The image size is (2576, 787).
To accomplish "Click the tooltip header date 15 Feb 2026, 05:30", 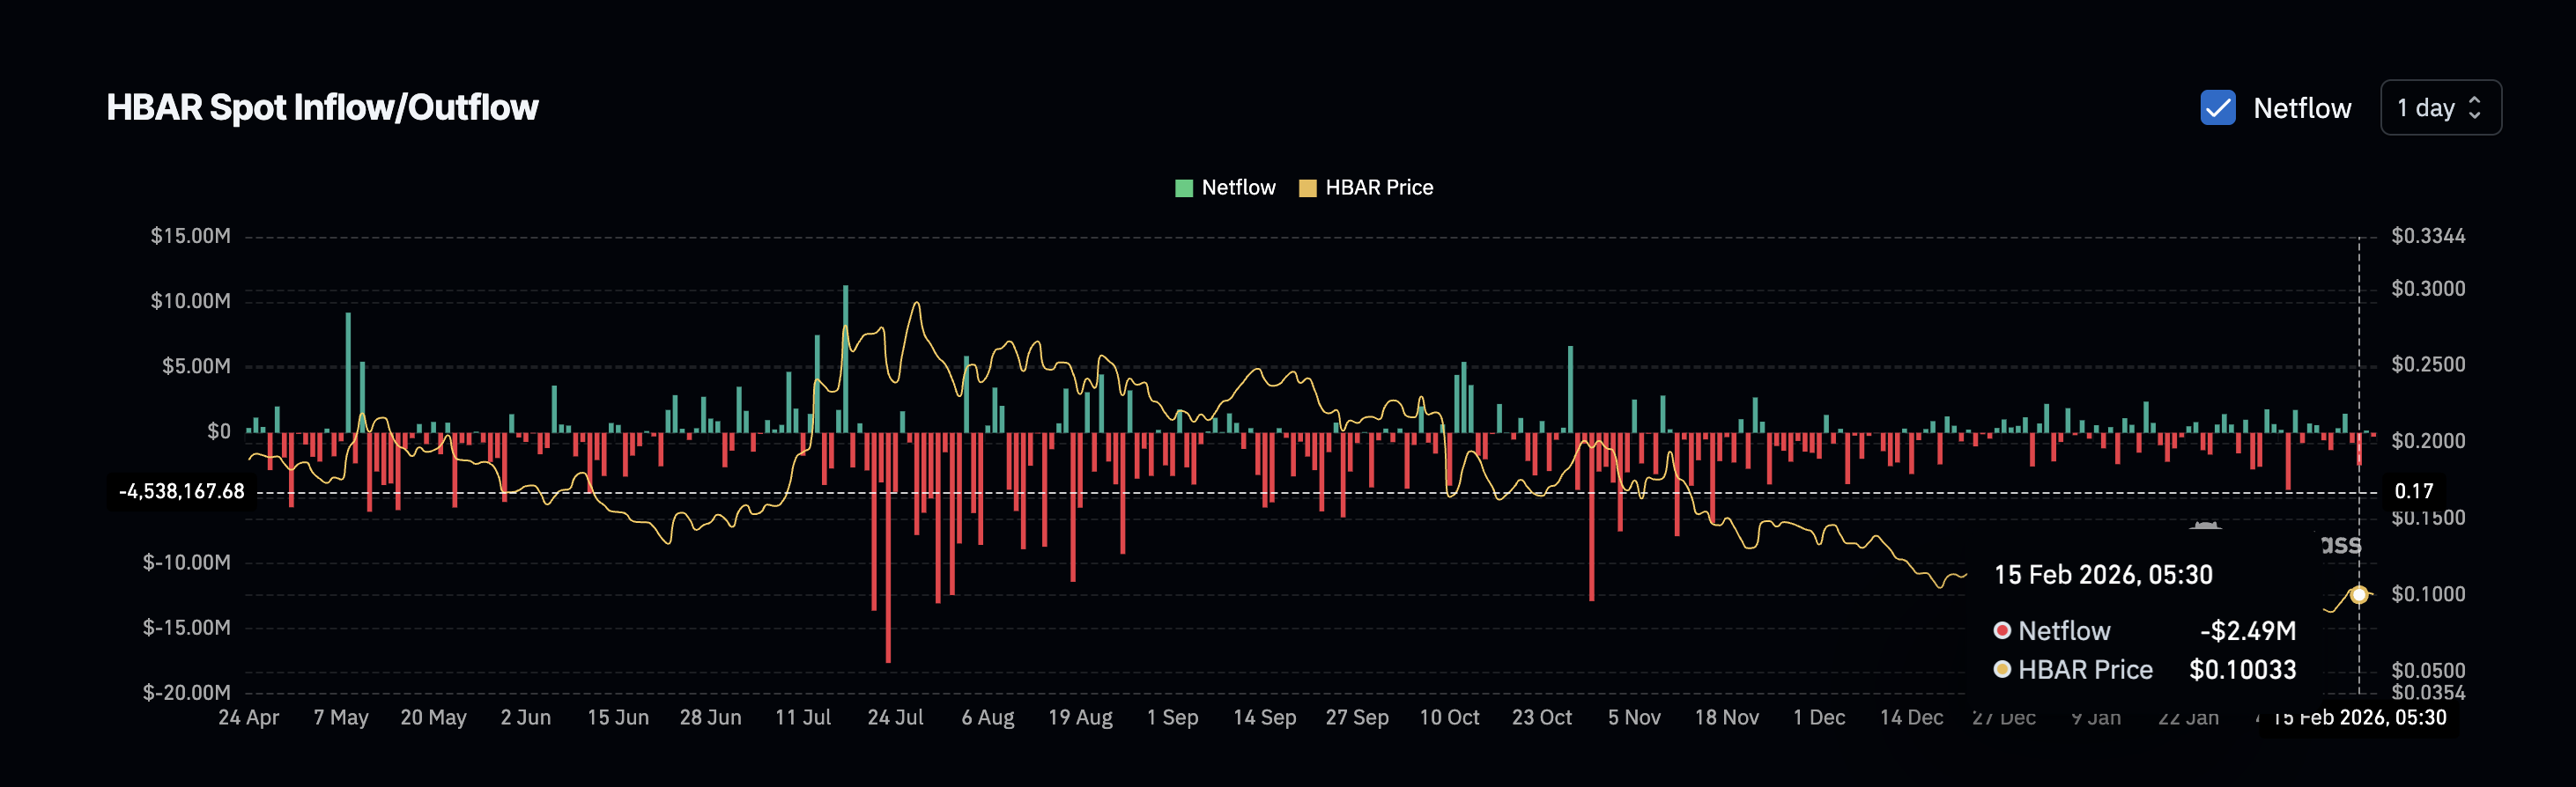I will (2103, 575).
